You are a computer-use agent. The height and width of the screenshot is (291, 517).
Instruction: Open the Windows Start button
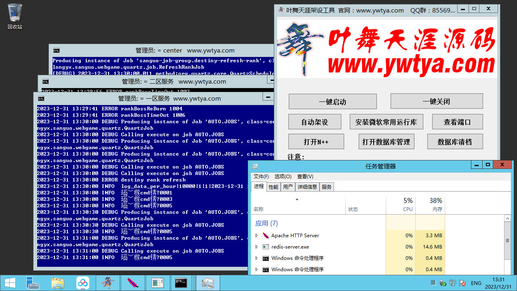(x=10, y=283)
